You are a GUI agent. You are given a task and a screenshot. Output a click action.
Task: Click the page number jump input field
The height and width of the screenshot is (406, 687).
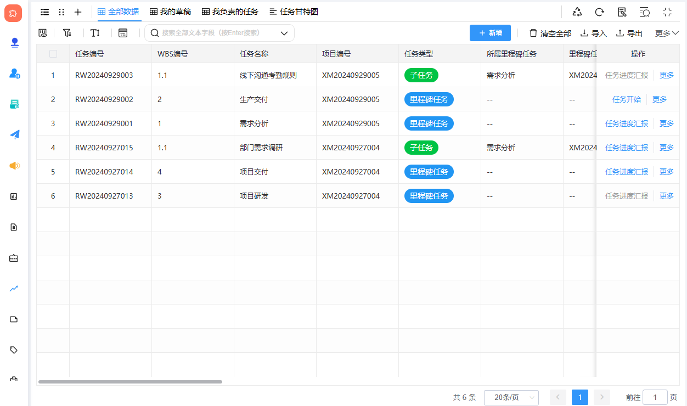tap(655, 398)
